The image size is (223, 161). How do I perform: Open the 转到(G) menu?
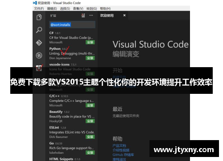tap(91, 8)
